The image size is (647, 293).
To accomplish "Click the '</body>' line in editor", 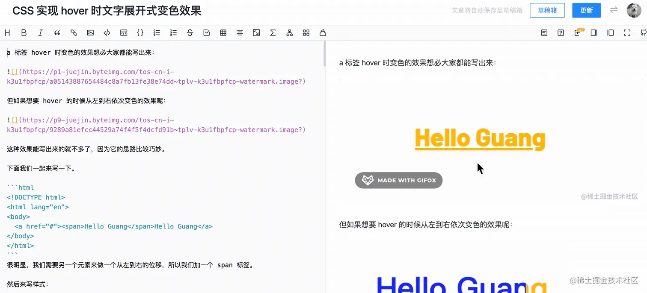I will click(x=20, y=236).
